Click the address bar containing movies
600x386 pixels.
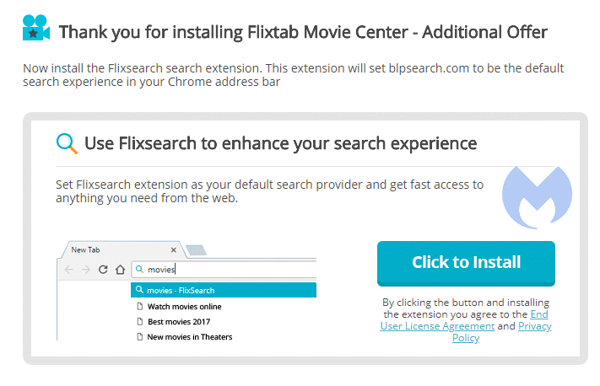[224, 270]
